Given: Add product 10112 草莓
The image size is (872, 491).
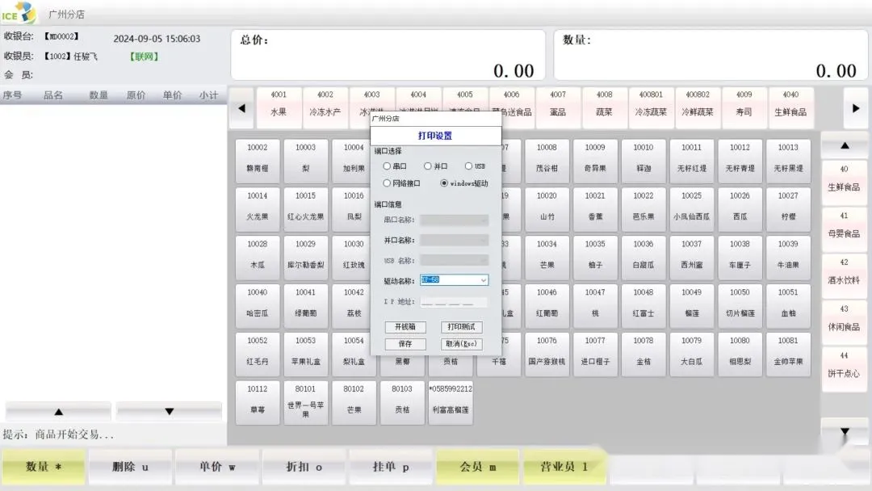Looking at the screenshot, I should click(258, 403).
